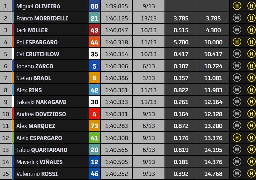Viewport: 256px width, 180px height.
Task: Select Maverick VIÑALES rider row
Action: [128, 162]
